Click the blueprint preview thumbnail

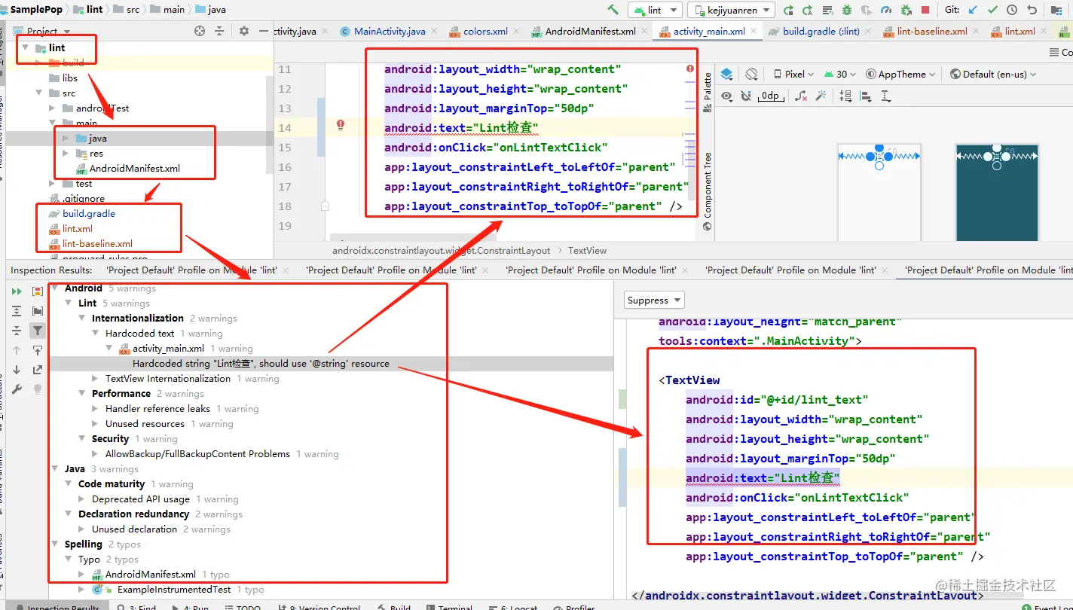click(997, 191)
